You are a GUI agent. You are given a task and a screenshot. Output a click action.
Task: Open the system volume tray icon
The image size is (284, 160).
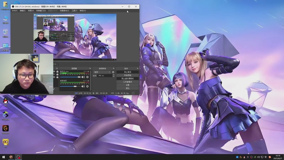tap(258, 157)
